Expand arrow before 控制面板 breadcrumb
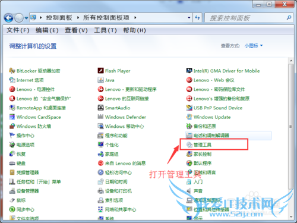This screenshot has height=223, width=297. click(41, 18)
